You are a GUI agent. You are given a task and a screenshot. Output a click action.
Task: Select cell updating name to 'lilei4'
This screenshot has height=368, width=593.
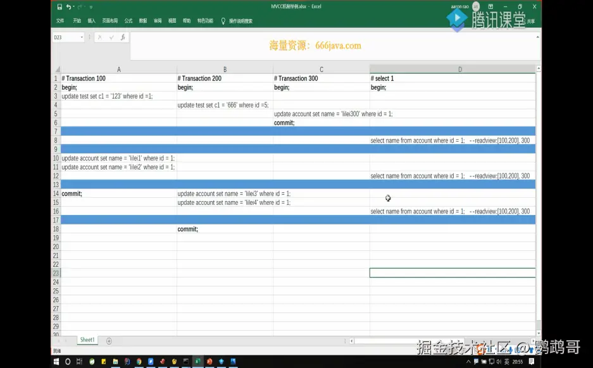(x=225, y=202)
